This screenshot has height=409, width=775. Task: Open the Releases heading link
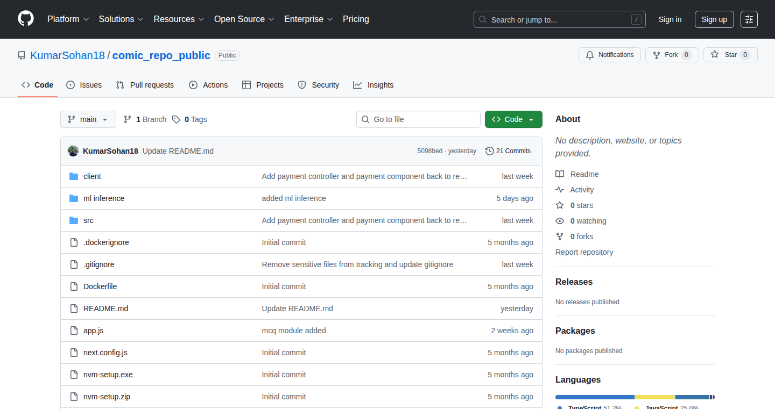pos(574,282)
